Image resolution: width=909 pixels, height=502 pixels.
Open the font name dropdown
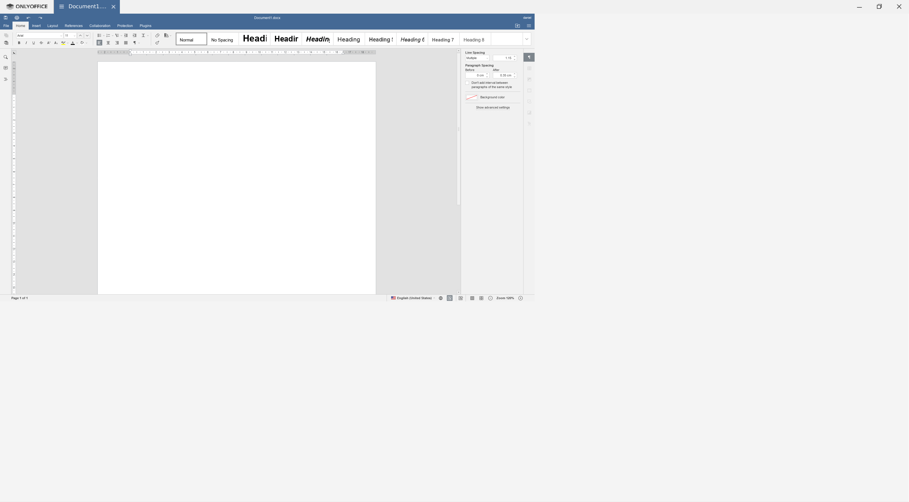[61, 35]
